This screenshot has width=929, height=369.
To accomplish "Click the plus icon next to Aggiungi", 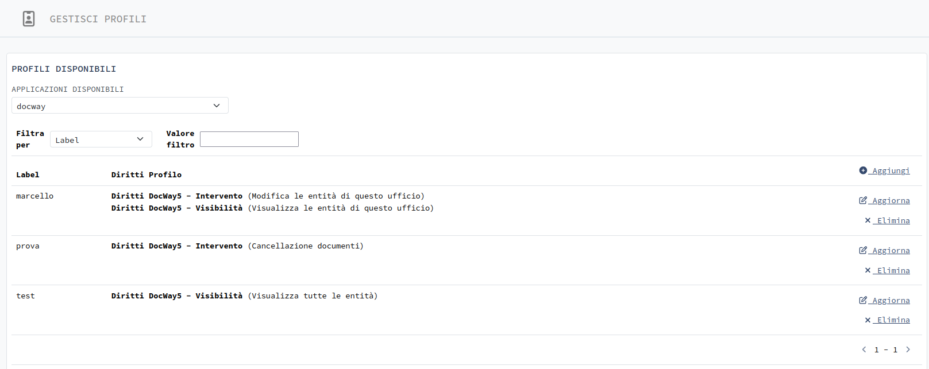I will coord(863,170).
